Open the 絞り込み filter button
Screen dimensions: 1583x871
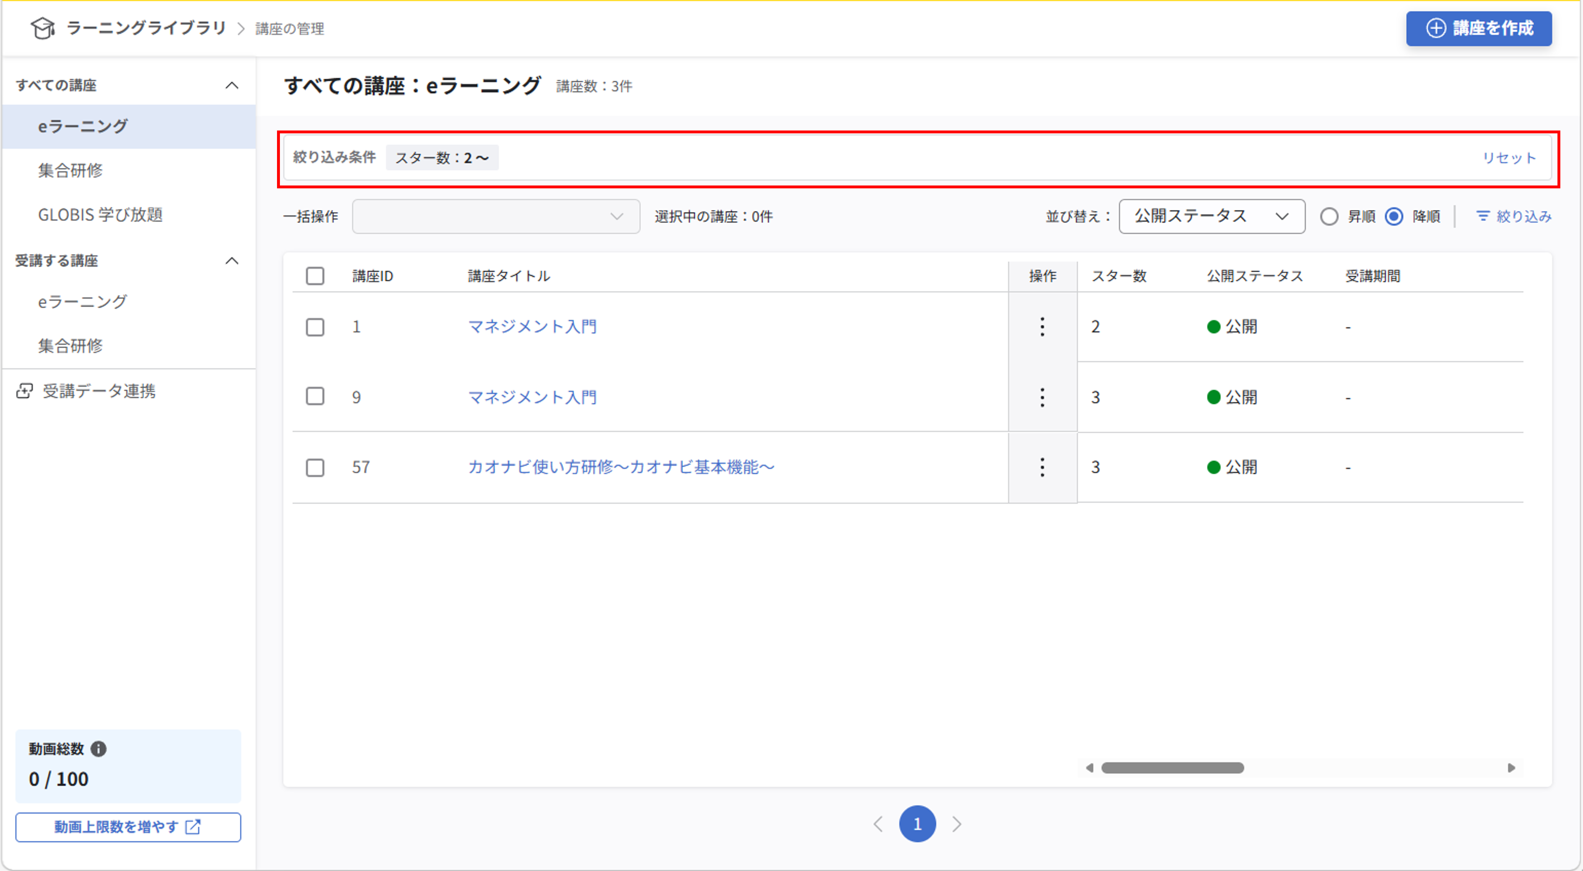[1514, 217]
